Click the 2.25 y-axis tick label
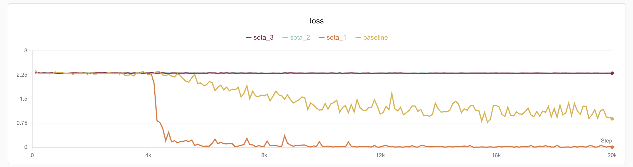This screenshot has height=167, width=633. [x=22, y=75]
